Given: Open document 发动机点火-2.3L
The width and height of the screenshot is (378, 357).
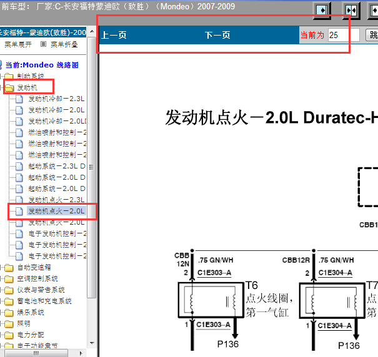Looking at the screenshot, I should pos(56,200).
